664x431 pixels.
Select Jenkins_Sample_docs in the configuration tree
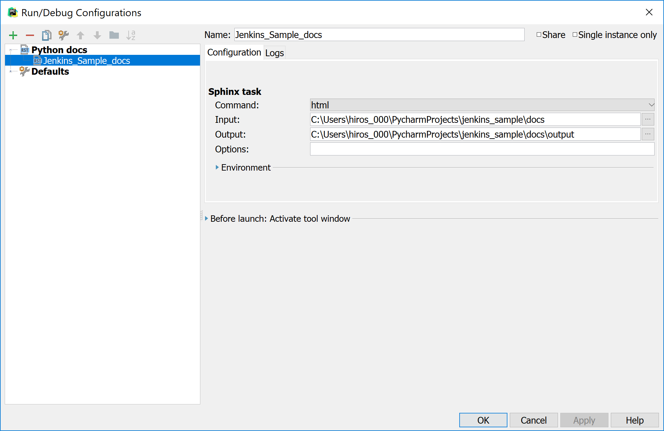click(x=102, y=61)
